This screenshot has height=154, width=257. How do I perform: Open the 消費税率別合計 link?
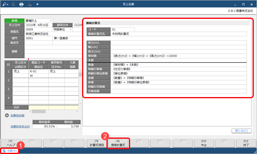[x=20, y=127]
